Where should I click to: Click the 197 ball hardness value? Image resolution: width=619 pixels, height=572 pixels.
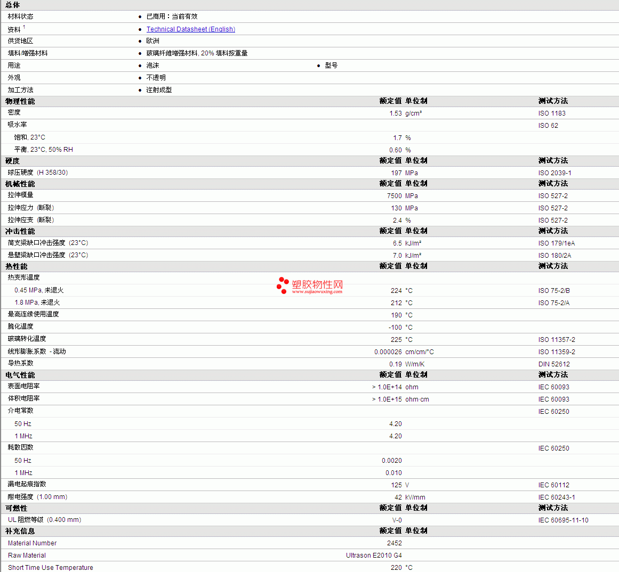coord(396,173)
